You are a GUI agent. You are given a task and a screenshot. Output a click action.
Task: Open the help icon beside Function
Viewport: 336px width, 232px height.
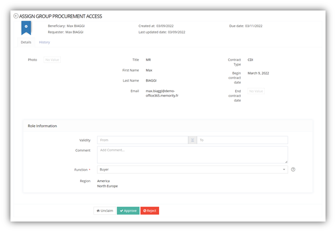click(293, 169)
